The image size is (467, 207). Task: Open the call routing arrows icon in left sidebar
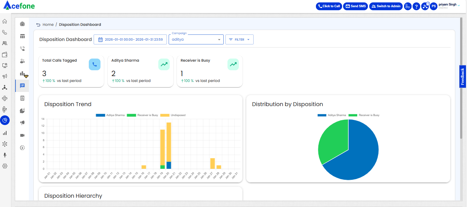pyautogui.click(x=5, y=109)
